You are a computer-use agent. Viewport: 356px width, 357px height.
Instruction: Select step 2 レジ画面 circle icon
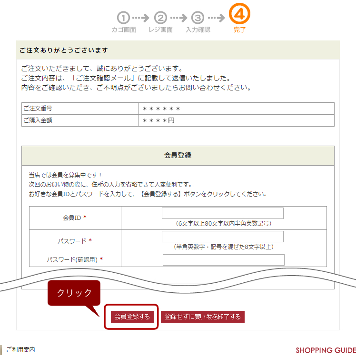pos(160,18)
